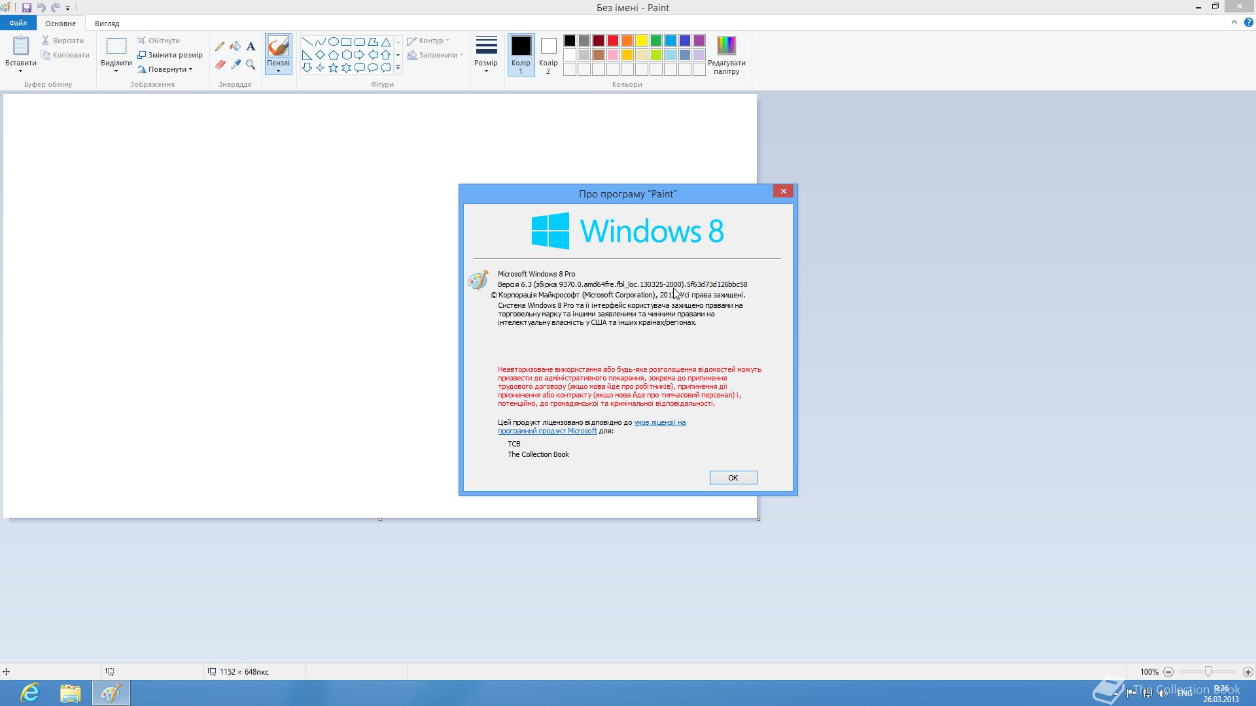
Task: Click the ENG language indicator in tray
Action: click(1185, 694)
